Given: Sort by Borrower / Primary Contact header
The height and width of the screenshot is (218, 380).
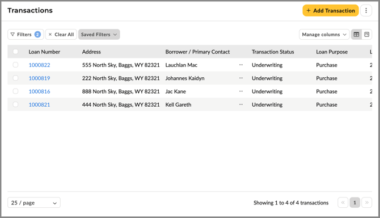Looking at the screenshot, I should click(197, 52).
